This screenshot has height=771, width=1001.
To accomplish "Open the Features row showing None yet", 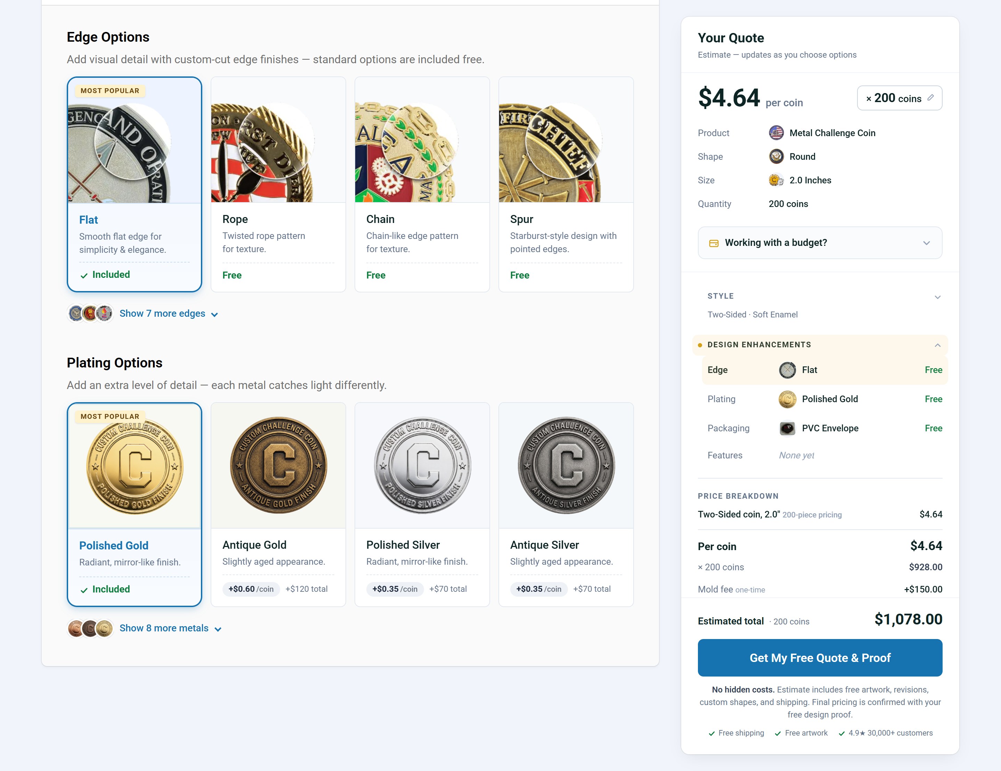I will click(824, 456).
